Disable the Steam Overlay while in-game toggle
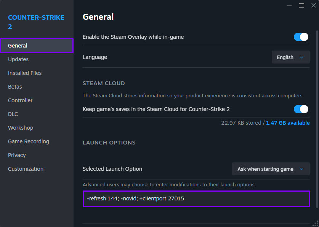The height and width of the screenshot is (227, 319). (x=301, y=37)
